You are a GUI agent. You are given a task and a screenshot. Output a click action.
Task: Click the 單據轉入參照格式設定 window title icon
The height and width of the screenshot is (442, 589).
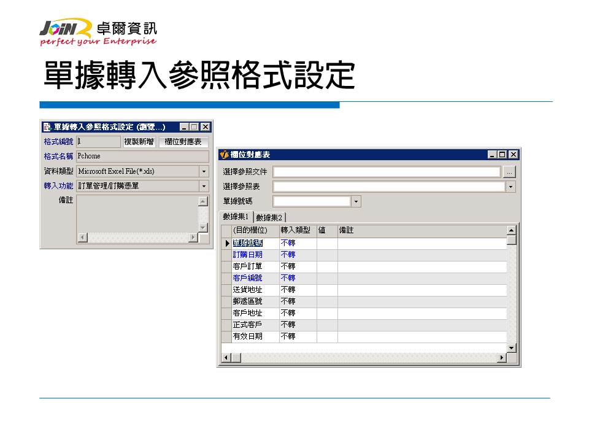(47, 127)
